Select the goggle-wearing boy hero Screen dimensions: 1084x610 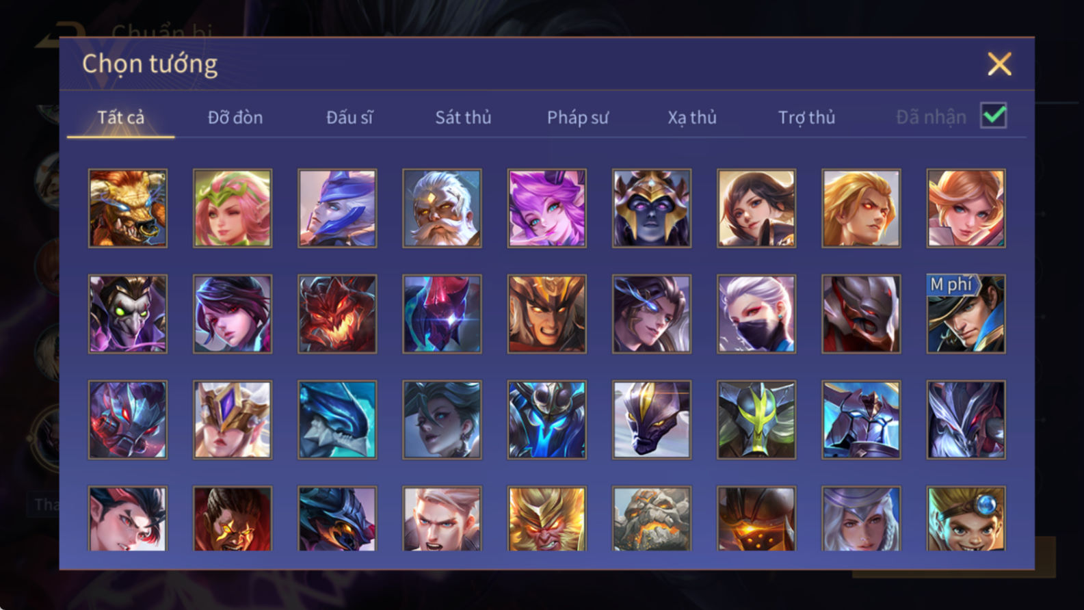click(x=966, y=518)
